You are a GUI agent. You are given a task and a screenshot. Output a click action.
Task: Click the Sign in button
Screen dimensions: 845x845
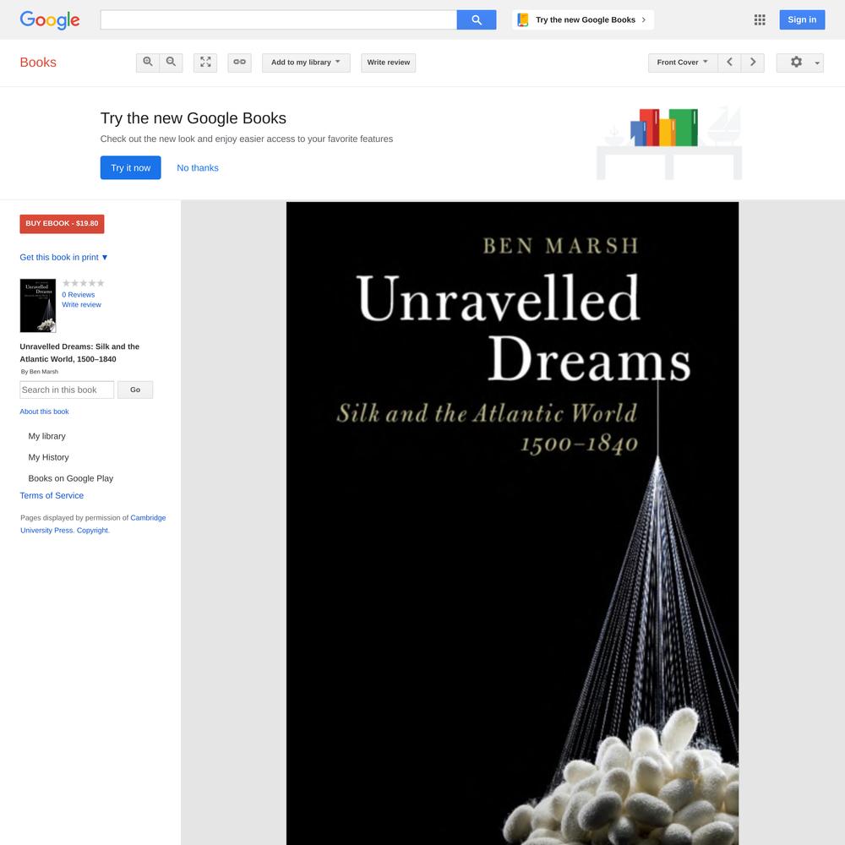802,20
